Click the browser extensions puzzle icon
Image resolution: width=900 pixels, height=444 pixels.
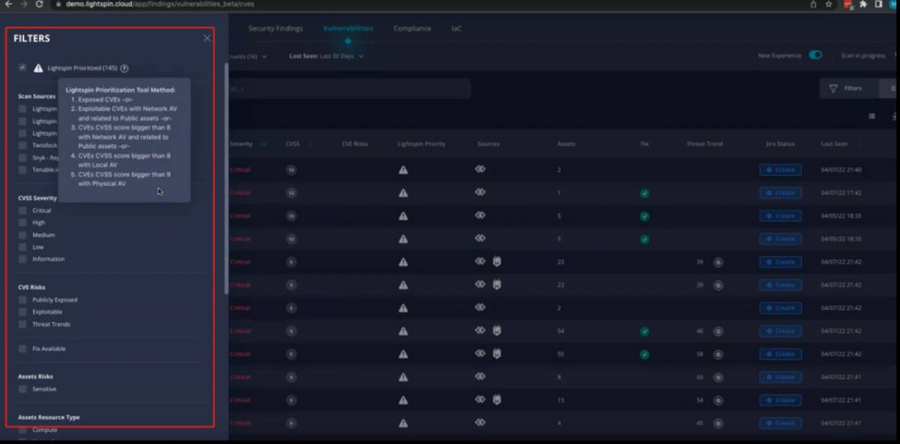(863, 4)
